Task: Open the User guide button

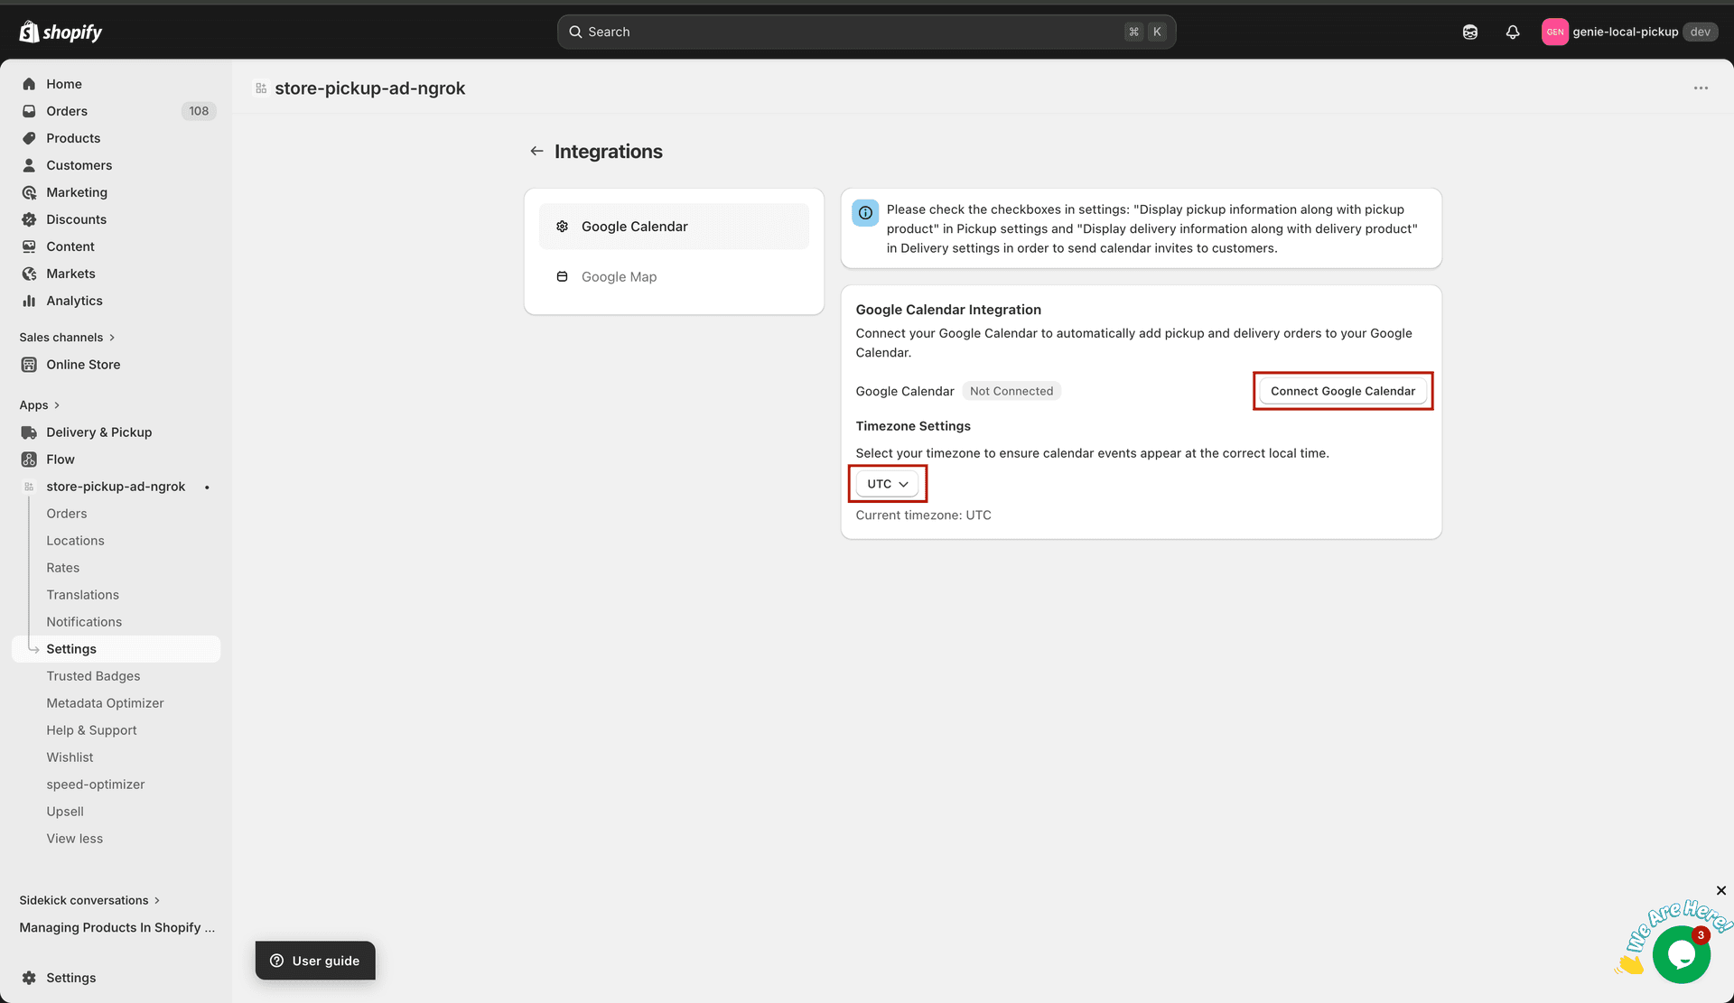Action: tap(315, 961)
